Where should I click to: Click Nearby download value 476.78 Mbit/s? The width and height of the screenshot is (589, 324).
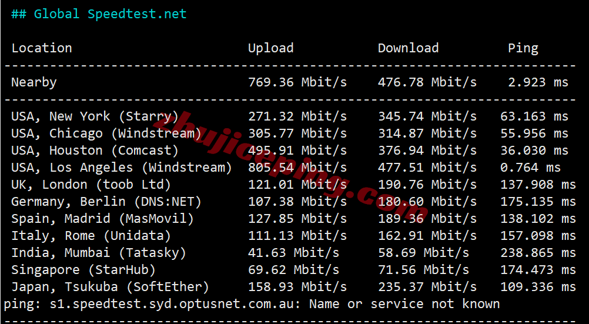point(427,82)
